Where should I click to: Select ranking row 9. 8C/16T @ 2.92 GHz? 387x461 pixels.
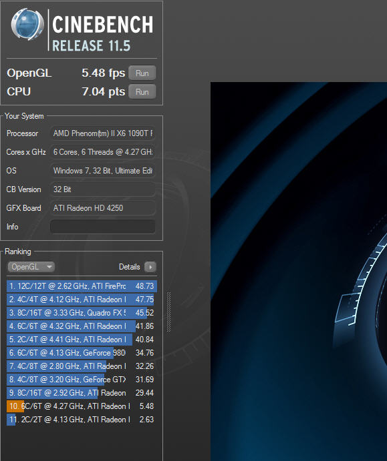[x=82, y=393]
